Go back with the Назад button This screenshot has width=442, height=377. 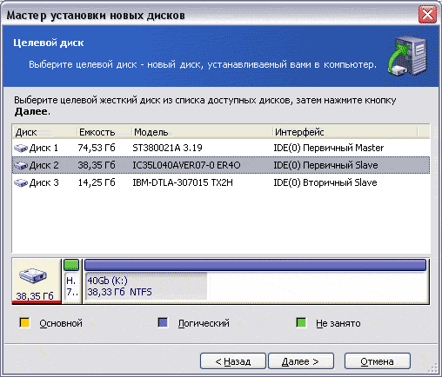coord(233,361)
